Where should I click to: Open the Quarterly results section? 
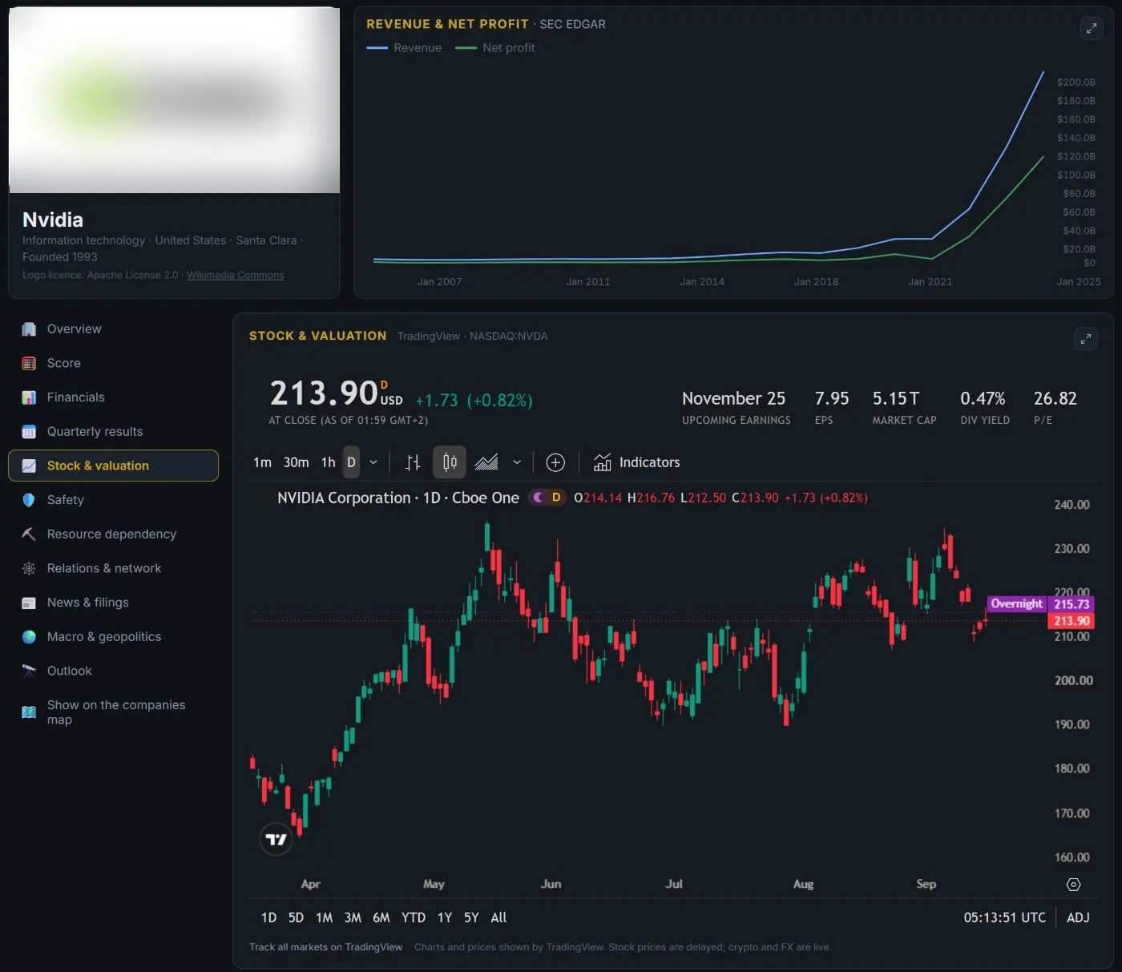click(x=113, y=432)
